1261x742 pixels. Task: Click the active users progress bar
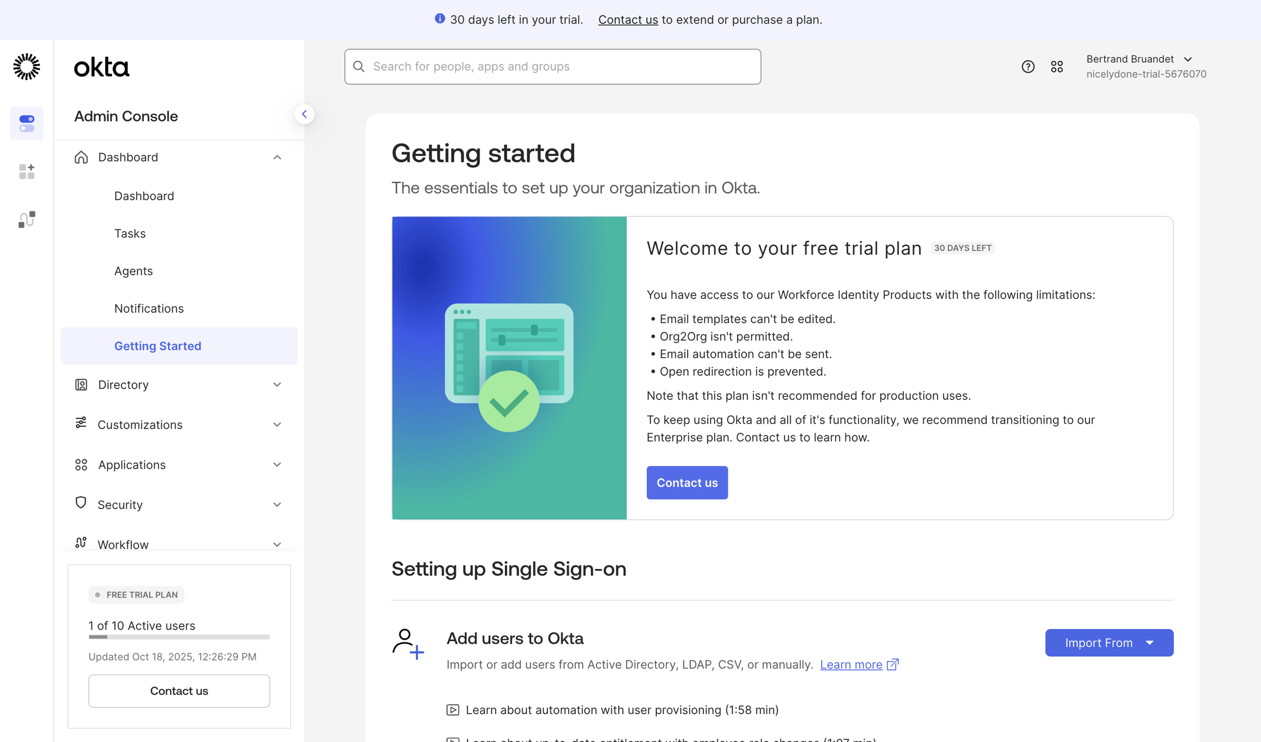(179, 637)
